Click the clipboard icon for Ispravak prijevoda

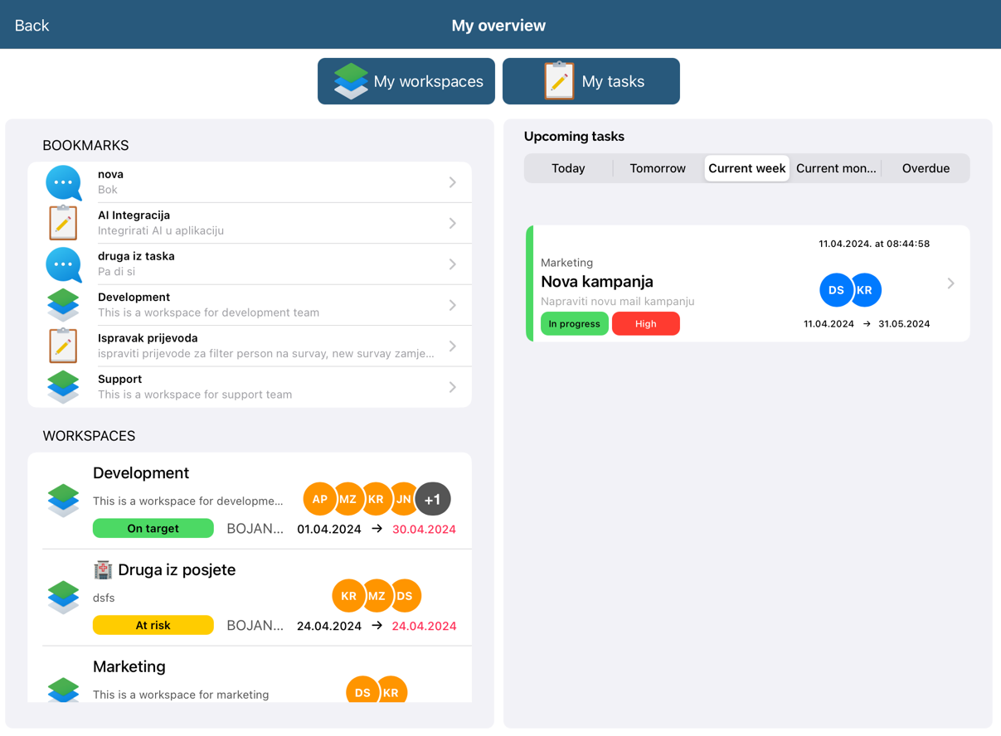tap(63, 346)
